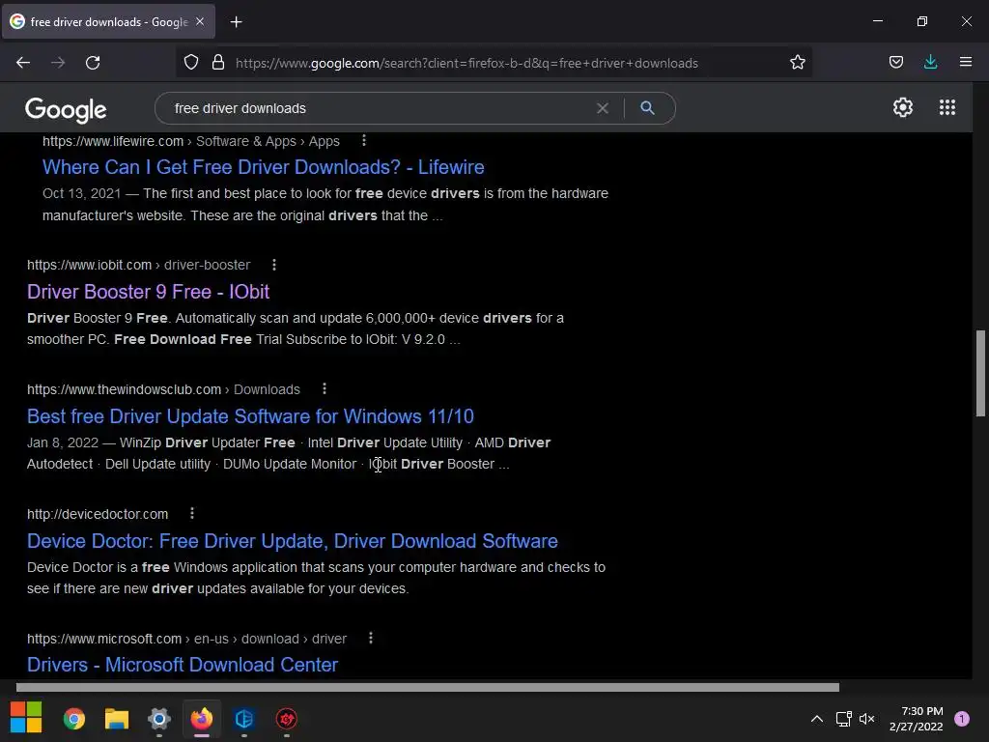This screenshot has width=989, height=742.
Task: Open the Windows Start menu
Action: [26, 718]
